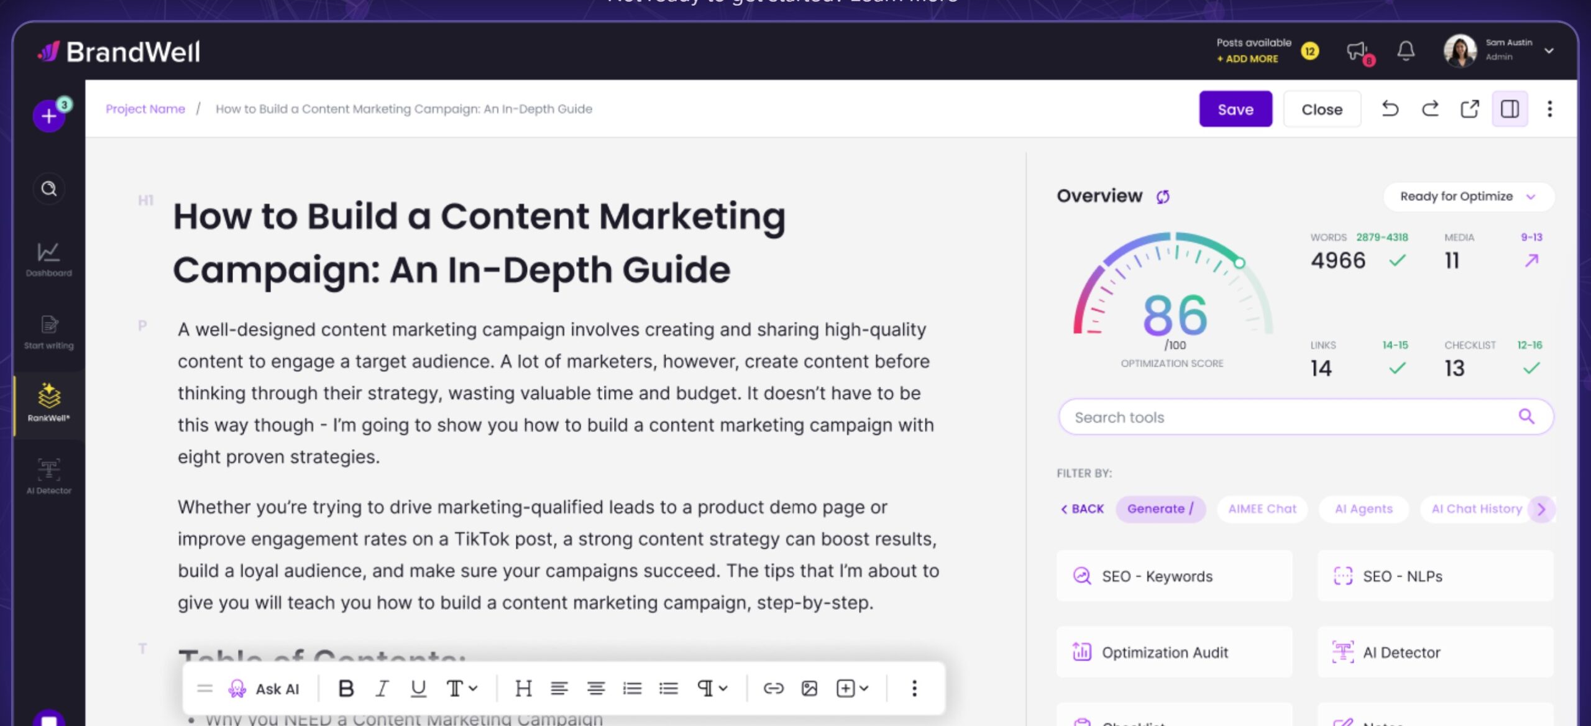Click the Save button
Screen dimensions: 1591x726
pyautogui.click(x=1235, y=109)
